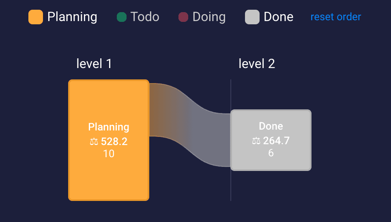The height and width of the screenshot is (222, 391).
Task: Click the 528.2 weight value
Action: click(114, 141)
